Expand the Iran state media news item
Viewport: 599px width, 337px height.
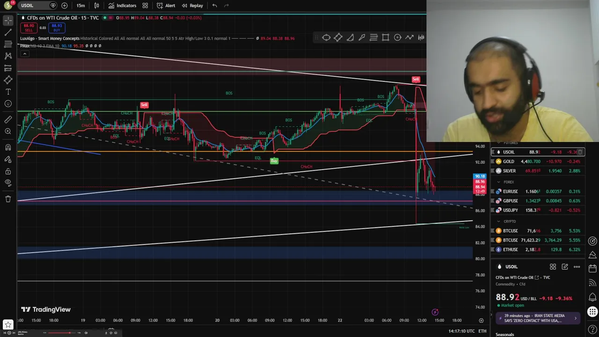(x=538, y=318)
